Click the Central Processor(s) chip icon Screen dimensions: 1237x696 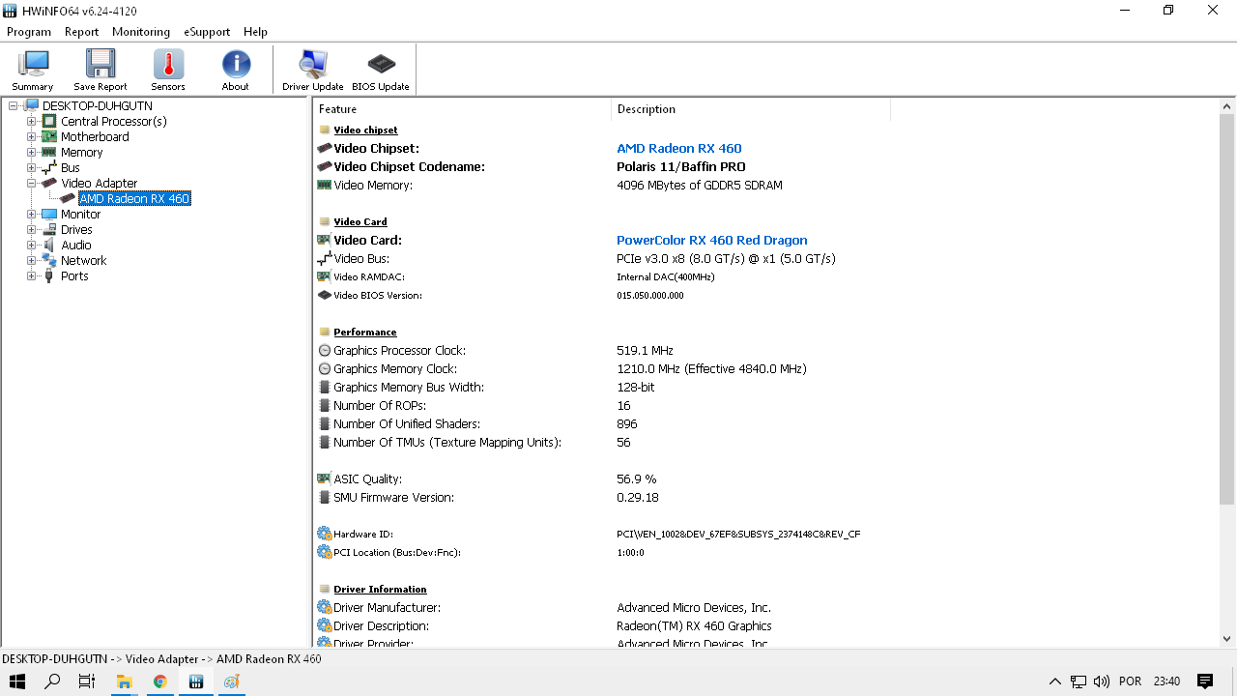coord(49,122)
